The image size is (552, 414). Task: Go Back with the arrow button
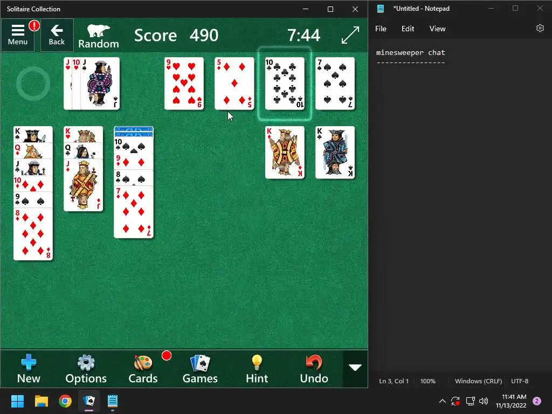57,35
